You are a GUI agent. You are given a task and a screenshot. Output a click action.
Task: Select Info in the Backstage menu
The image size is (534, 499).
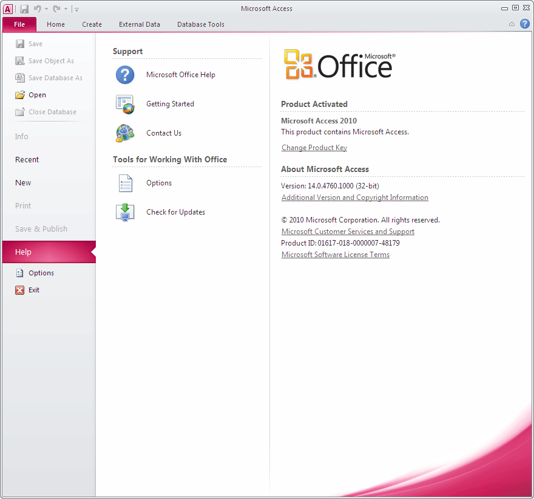point(21,136)
